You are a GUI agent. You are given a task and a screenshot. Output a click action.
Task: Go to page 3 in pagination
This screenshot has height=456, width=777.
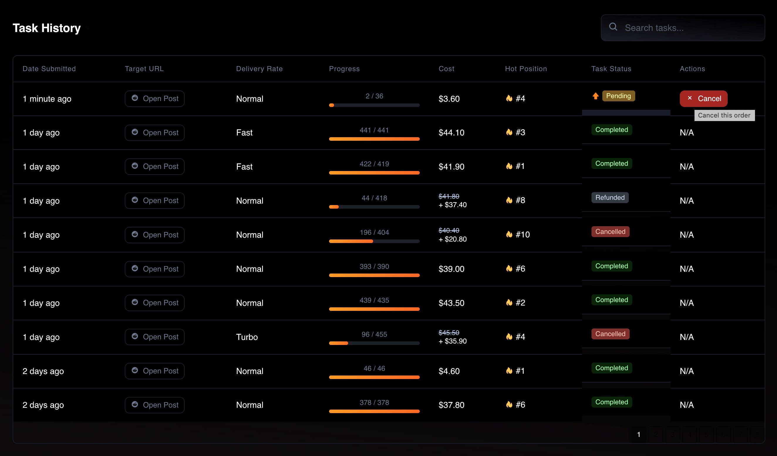672,434
